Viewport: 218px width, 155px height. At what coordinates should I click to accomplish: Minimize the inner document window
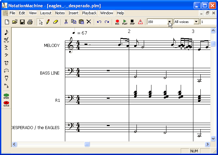click(x=201, y=13)
